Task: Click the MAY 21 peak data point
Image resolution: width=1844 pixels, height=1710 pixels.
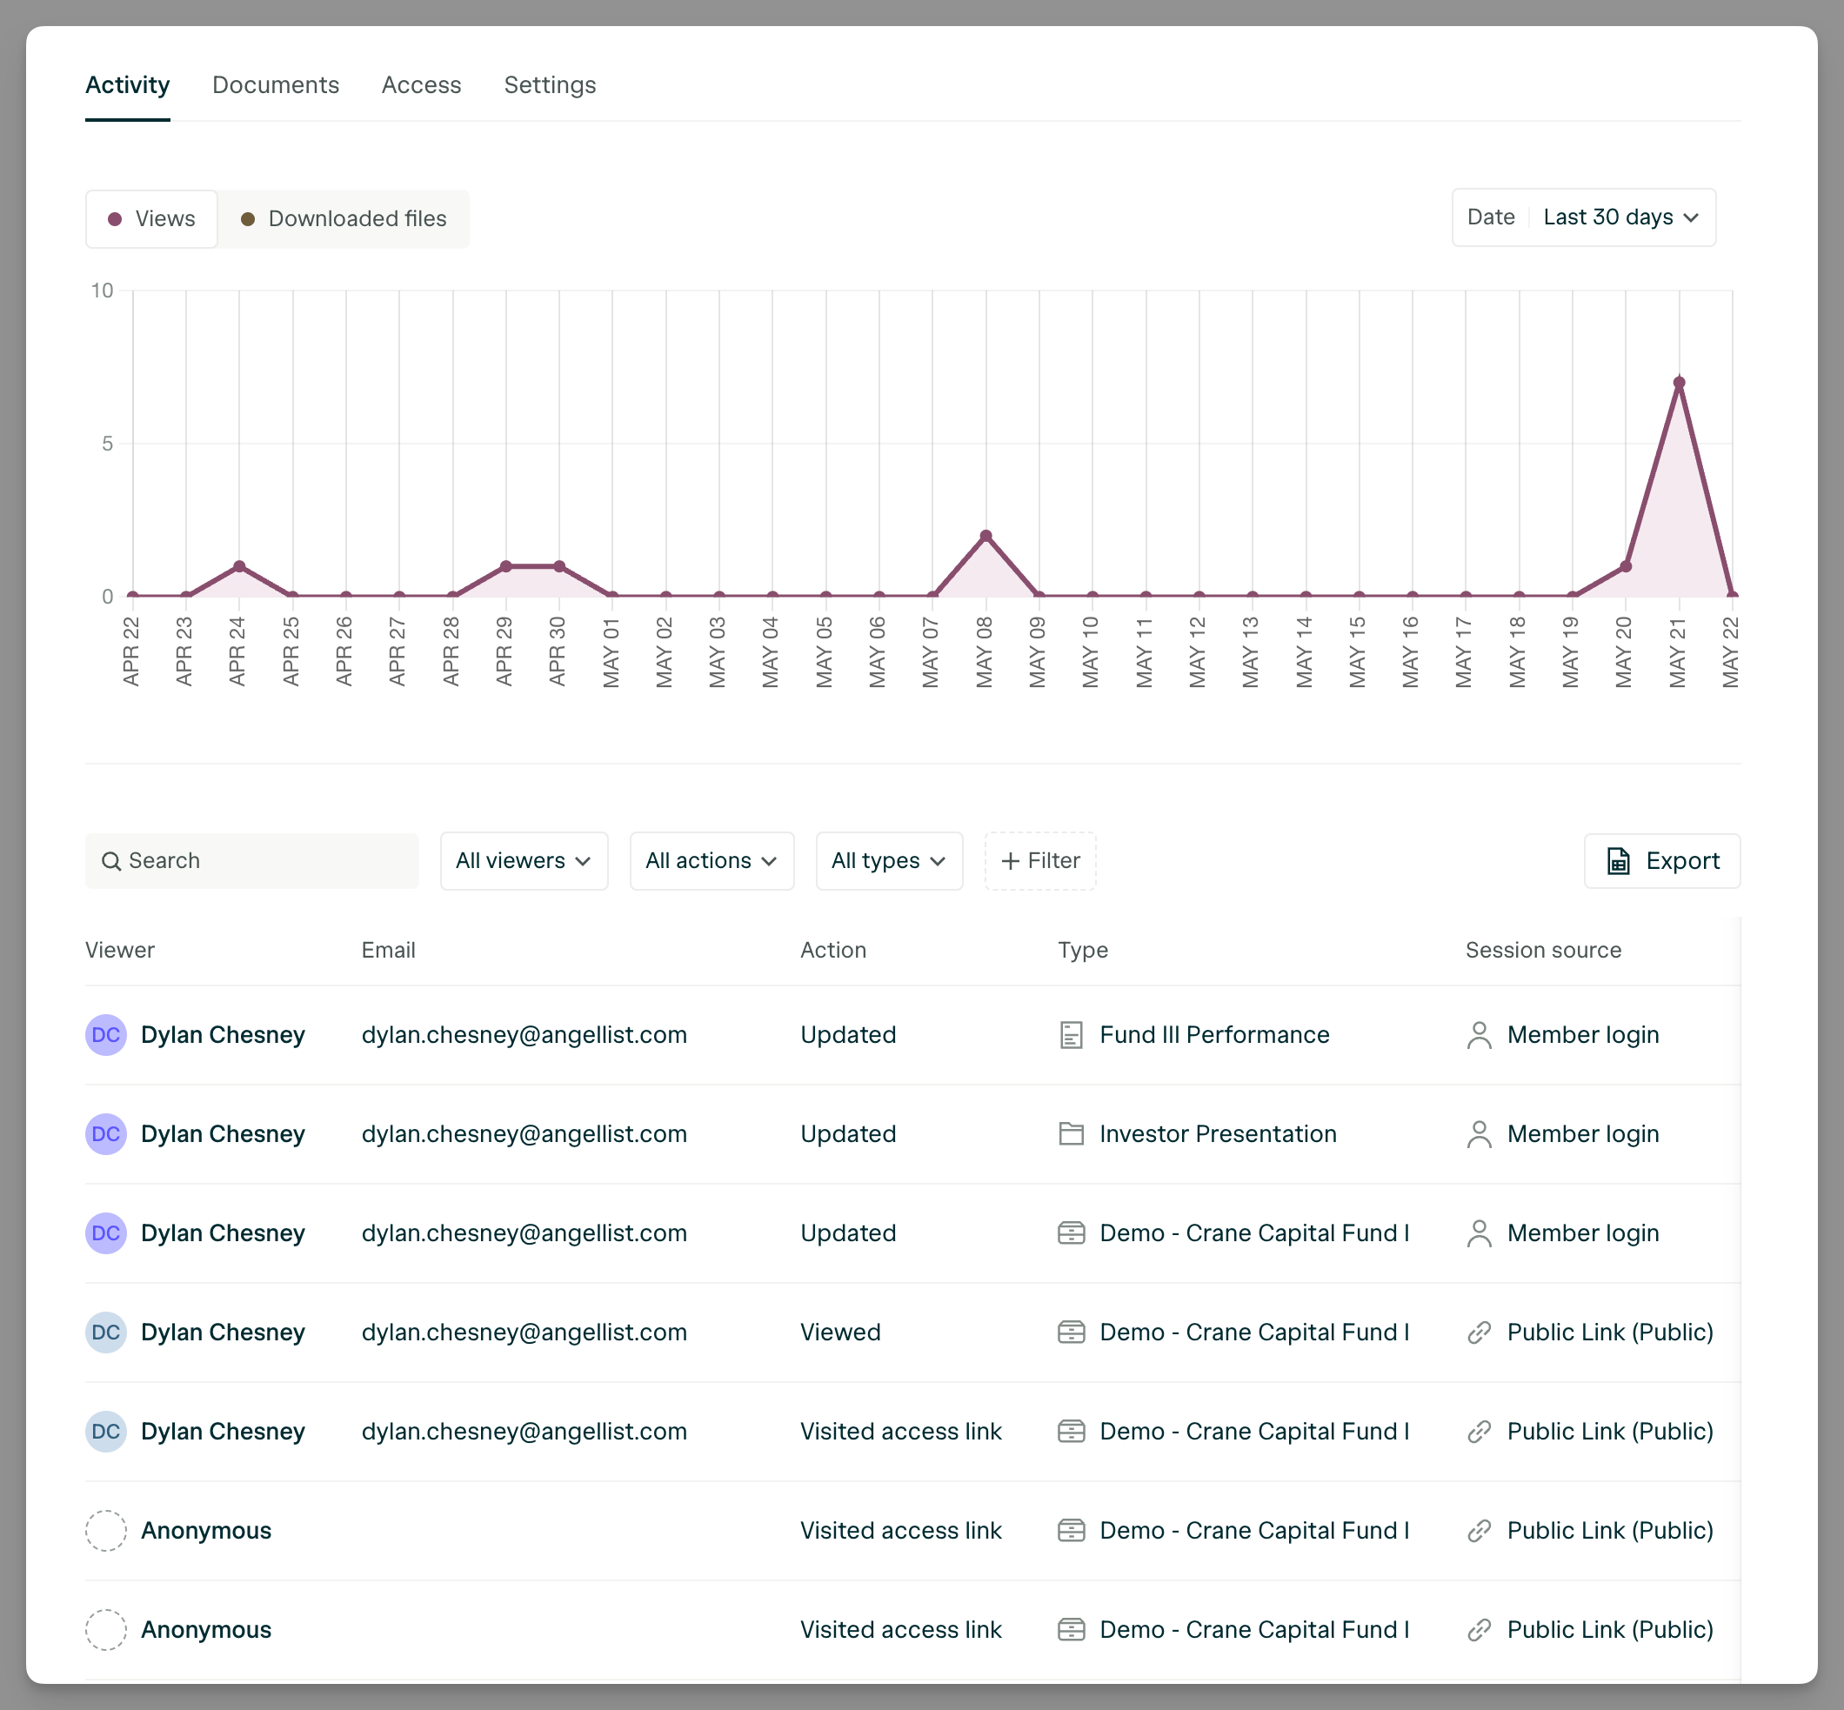Action: pyautogui.click(x=1679, y=382)
